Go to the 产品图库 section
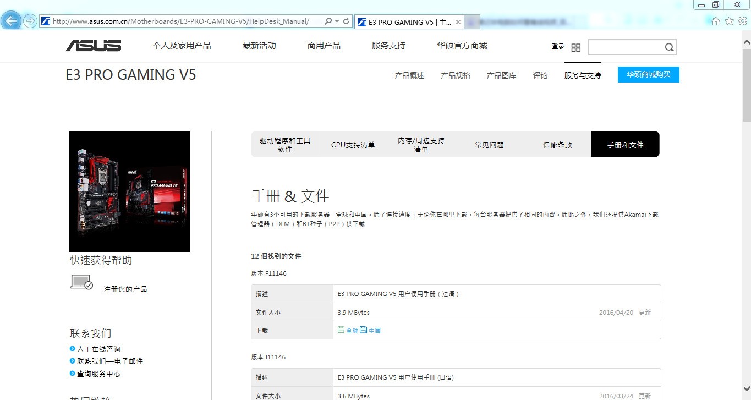Image resolution: width=751 pixels, height=400 pixels. pyautogui.click(x=502, y=76)
